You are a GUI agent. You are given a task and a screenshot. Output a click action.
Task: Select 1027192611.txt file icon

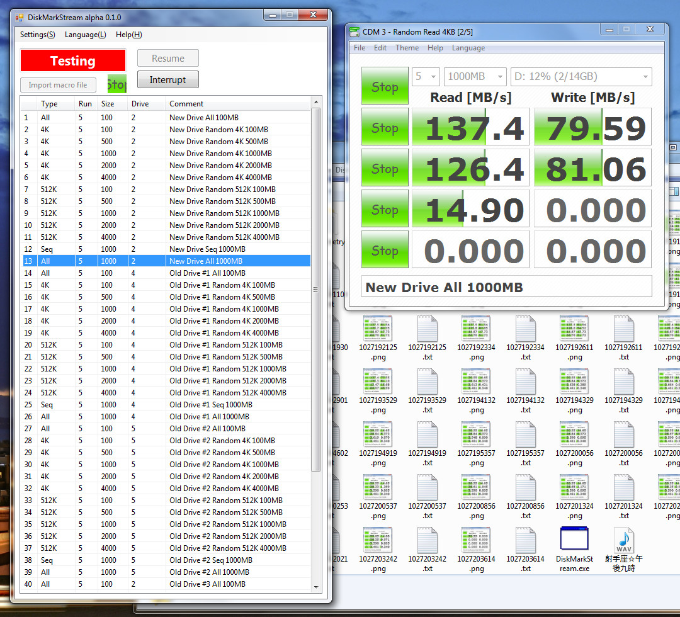click(623, 329)
